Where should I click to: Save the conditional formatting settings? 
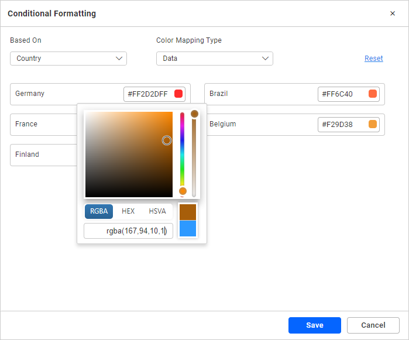click(314, 325)
